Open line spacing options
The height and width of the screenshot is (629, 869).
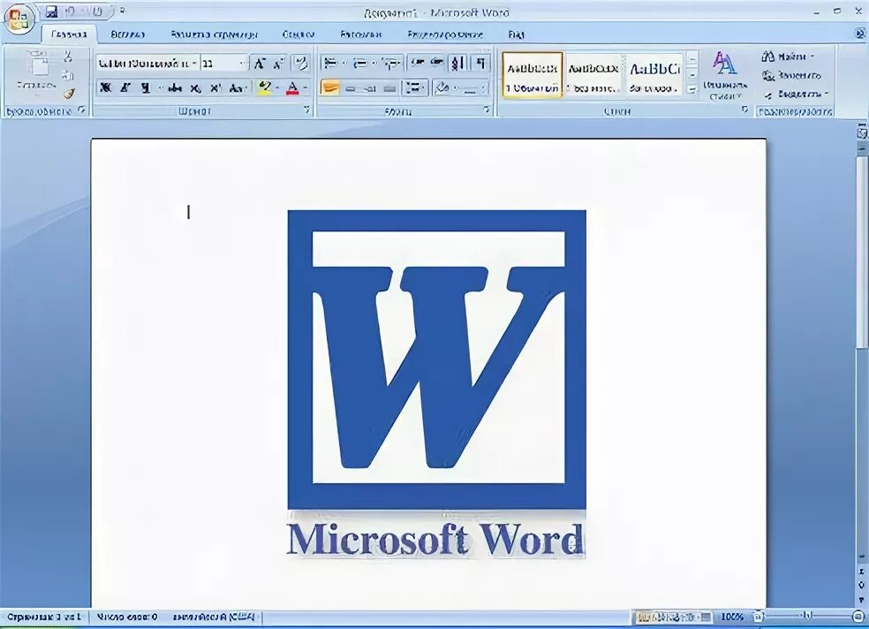(x=414, y=87)
